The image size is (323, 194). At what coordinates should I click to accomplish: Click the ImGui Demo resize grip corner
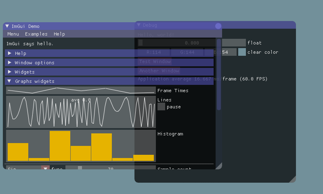(219, 167)
